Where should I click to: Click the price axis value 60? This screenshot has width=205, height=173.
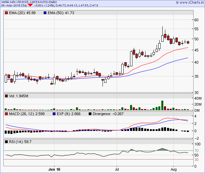196,20
